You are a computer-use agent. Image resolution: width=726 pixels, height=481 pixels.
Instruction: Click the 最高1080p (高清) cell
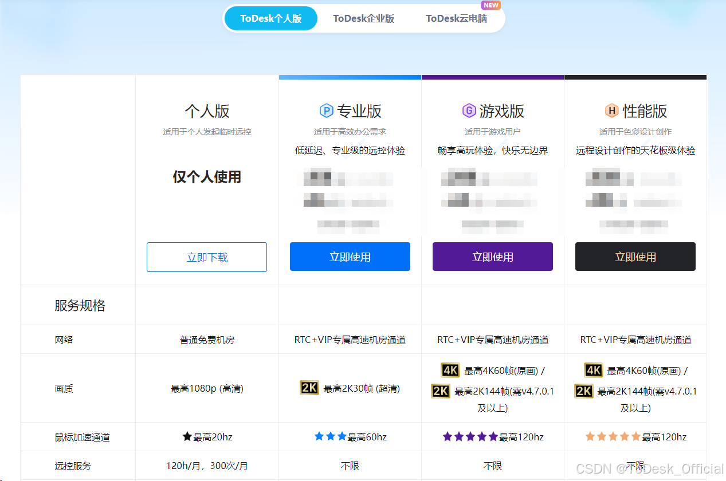point(207,389)
